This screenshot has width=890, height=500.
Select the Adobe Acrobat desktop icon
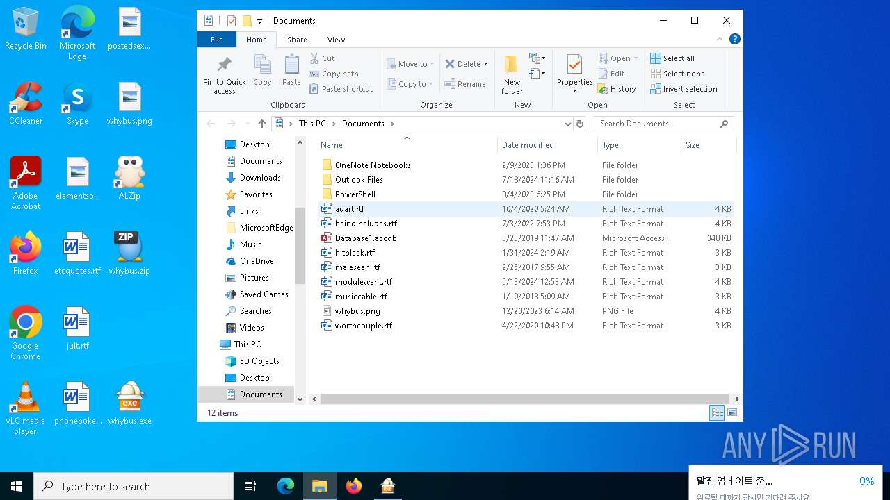26,183
